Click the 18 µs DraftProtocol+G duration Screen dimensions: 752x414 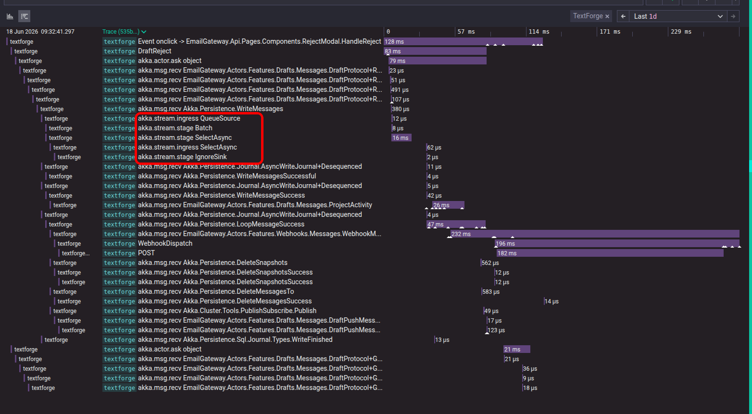[530, 388]
